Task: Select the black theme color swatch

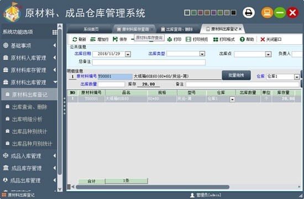Action: [x=233, y=13]
